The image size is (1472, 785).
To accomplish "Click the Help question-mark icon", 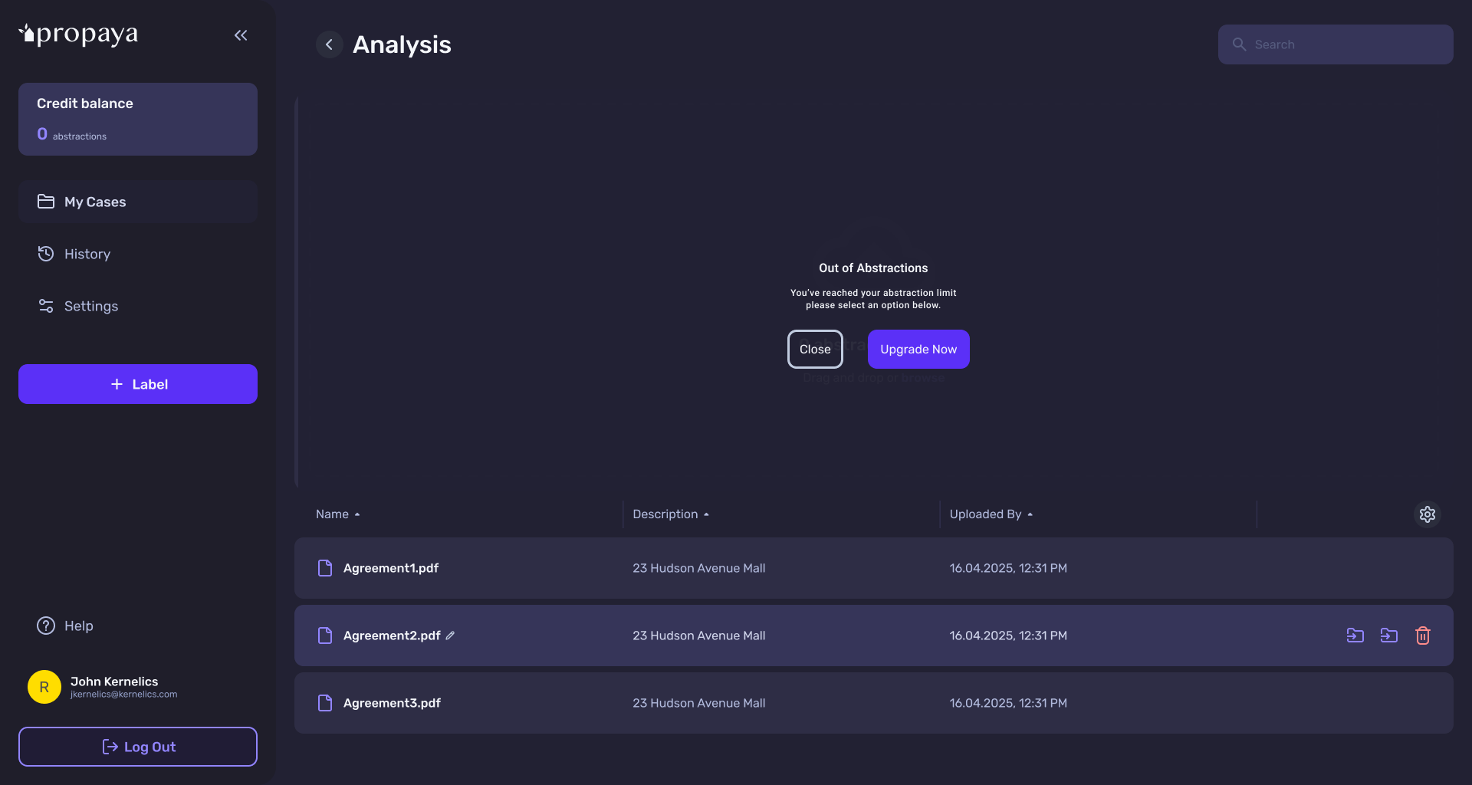I will click(x=46, y=626).
